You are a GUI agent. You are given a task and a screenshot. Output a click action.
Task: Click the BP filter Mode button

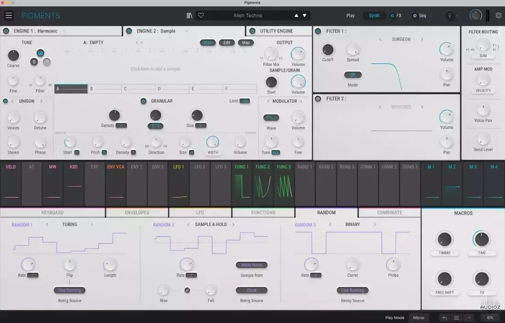pos(353,75)
